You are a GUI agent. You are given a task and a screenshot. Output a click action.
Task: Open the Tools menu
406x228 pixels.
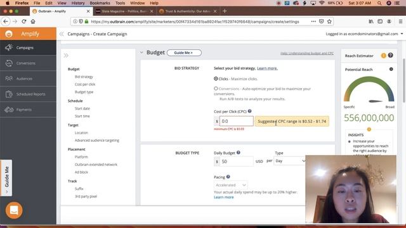click(120, 3)
